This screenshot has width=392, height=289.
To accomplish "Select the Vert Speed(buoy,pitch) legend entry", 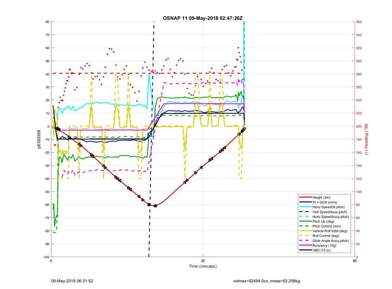I will pyautogui.click(x=324, y=212).
